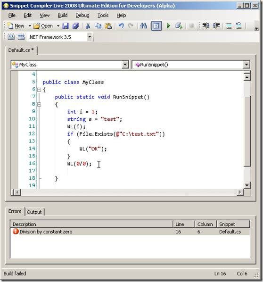Viewport: 263px width, 282px height.
Task: Click the resize grip in the status bar
Action: [x=256, y=274]
